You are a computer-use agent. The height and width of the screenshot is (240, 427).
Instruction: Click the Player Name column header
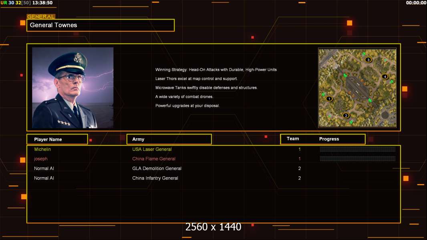pos(57,139)
